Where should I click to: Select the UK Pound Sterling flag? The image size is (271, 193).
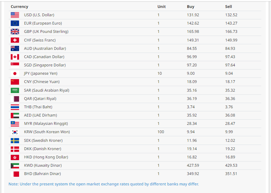(x=15, y=31)
